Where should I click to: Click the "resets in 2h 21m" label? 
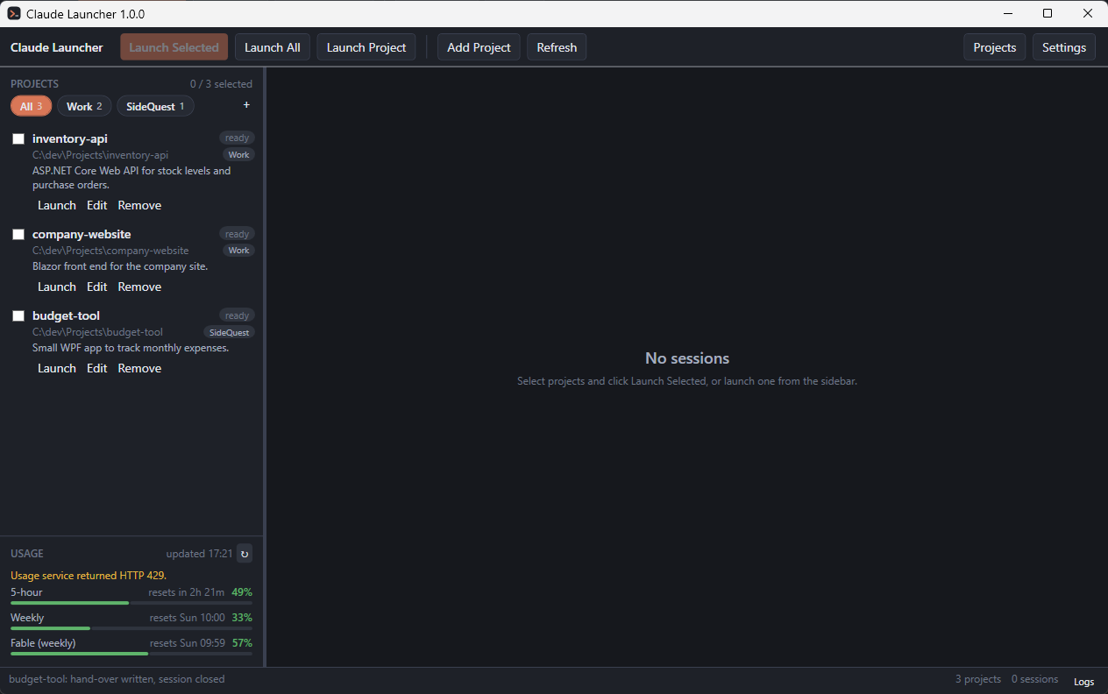tap(187, 592)
